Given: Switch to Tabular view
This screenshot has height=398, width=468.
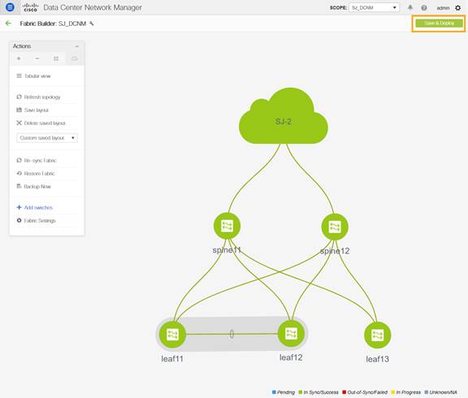Looking at the screenshot, I should [x=33, y=76].
